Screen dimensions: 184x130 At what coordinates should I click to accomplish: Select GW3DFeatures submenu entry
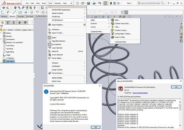click(67, 20)
